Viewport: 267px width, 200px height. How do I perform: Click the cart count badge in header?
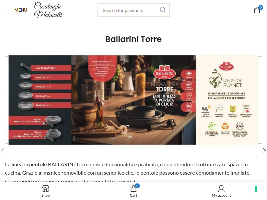point(261,8)
